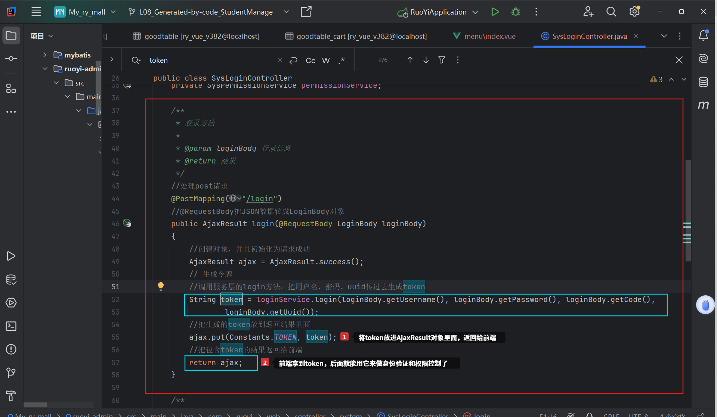Expand the mybatis folder
Viewport: 717px width, 417px height.
tap(45, 55)
